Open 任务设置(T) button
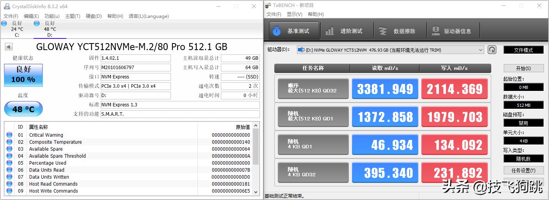 click(x=523, y=170)
